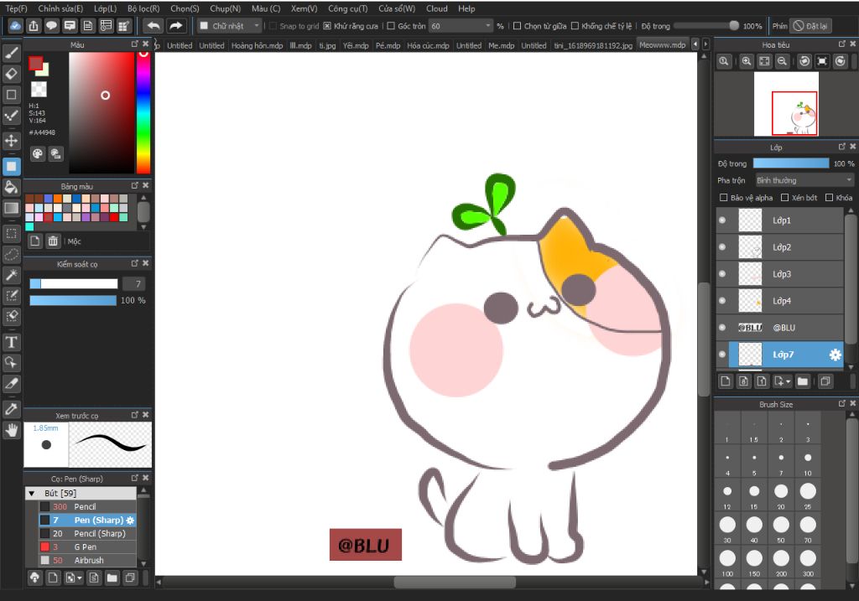Switch to the Hoàng hôn.mdp tab
Screen dimensions: 859x601
pos(257,45)
